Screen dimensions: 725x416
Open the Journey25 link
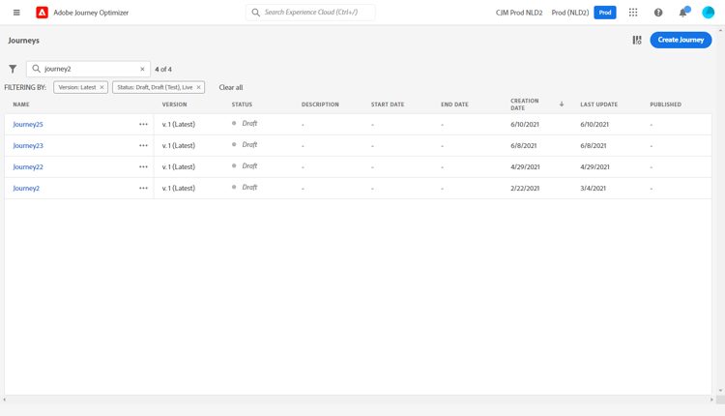tap(28, 124)
